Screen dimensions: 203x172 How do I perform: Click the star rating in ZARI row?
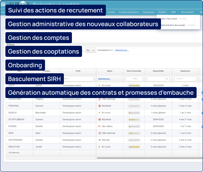point(134,133)
